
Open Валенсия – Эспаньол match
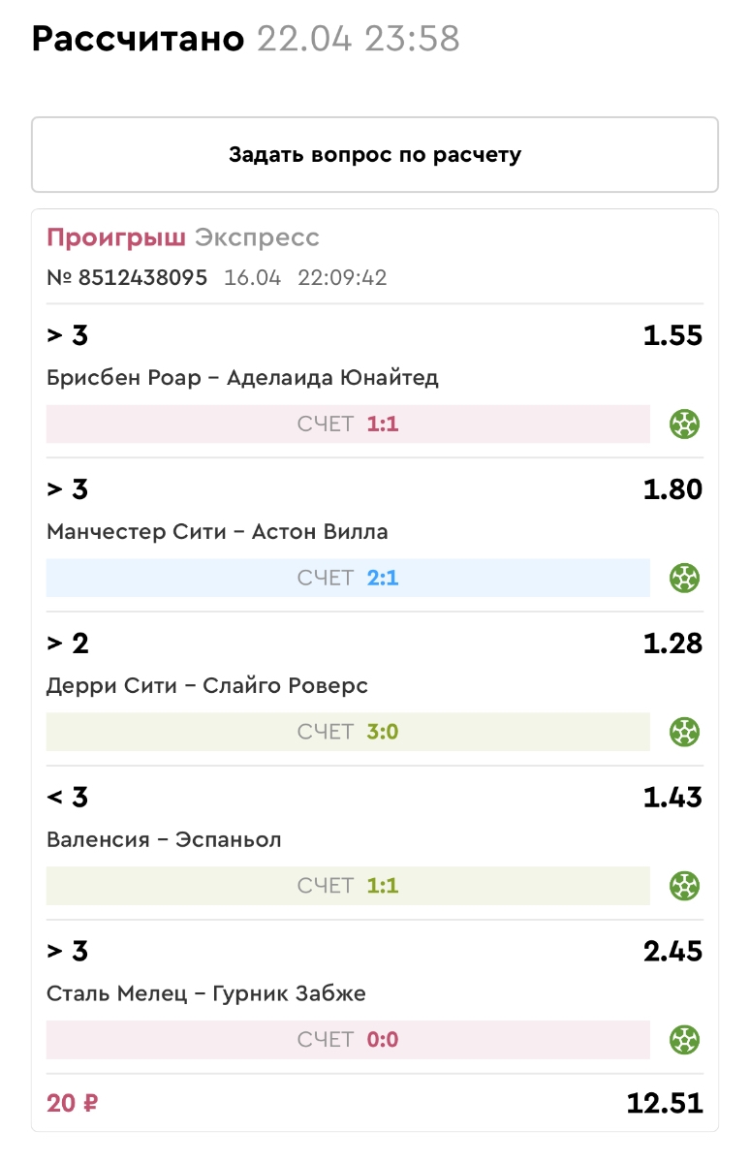coord(164,840)
